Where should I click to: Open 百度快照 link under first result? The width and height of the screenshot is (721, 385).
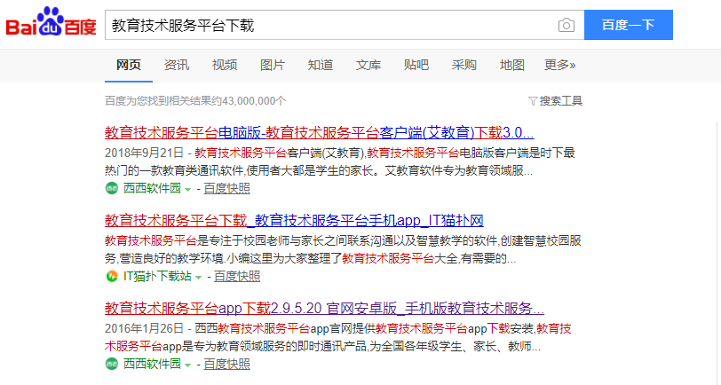(226, 188)
